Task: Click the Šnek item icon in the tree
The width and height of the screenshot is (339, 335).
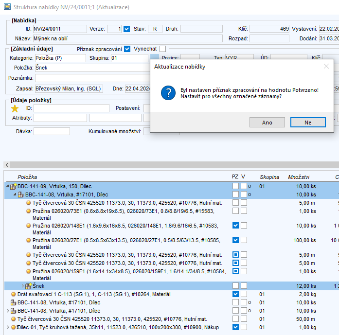Action: coord(28,286)
